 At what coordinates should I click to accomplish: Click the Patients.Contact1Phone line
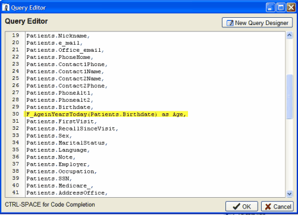coord(67,64)
